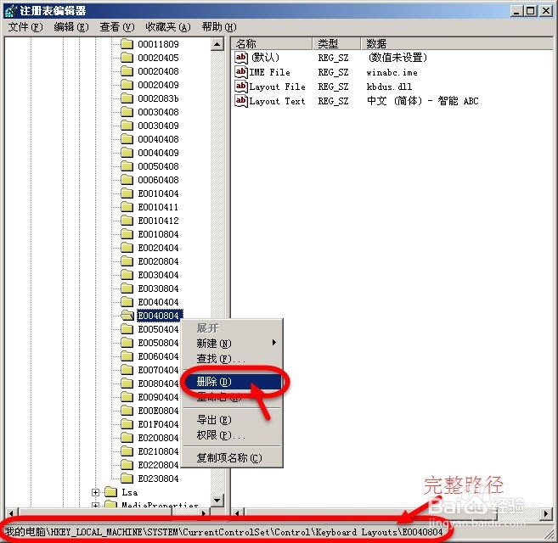The image size is (558, 543).
Task: Select the E0030404 key
Action: tap(158, 275)
